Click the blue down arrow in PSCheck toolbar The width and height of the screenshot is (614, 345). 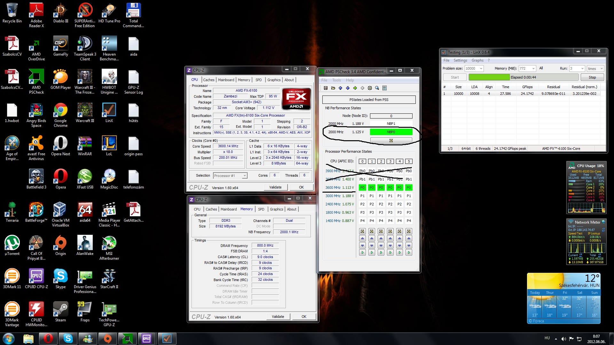(x=348, y=88)
